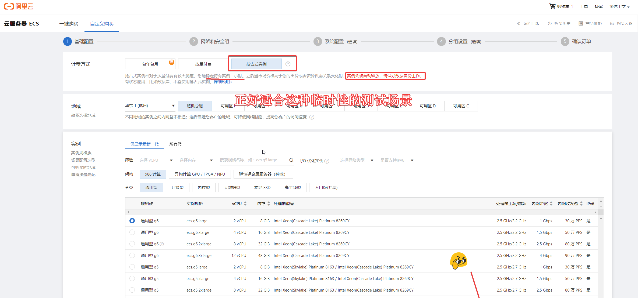Image resolution: width=638 pixels, height=298 pixels.
Task: Select the ecs.g6.large radio button
Action: pyautogui.click(x=132, y=221)
